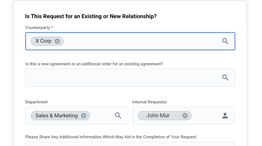
Task: Click the Counterparty search magnifier icon
Action: click(225, 41)
